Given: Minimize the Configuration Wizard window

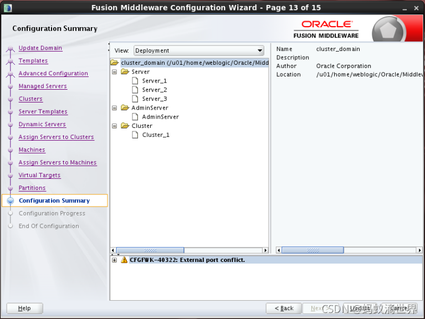Looking at the screenshot, I should coord(404,8).
